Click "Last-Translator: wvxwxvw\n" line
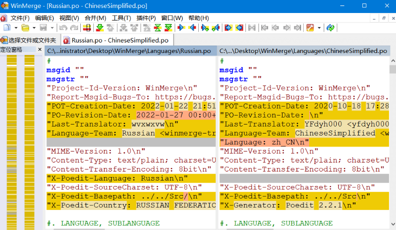Image resolution: width=396 pixels, height=230 pixels. pyautogui.click(x=131, y=124)
